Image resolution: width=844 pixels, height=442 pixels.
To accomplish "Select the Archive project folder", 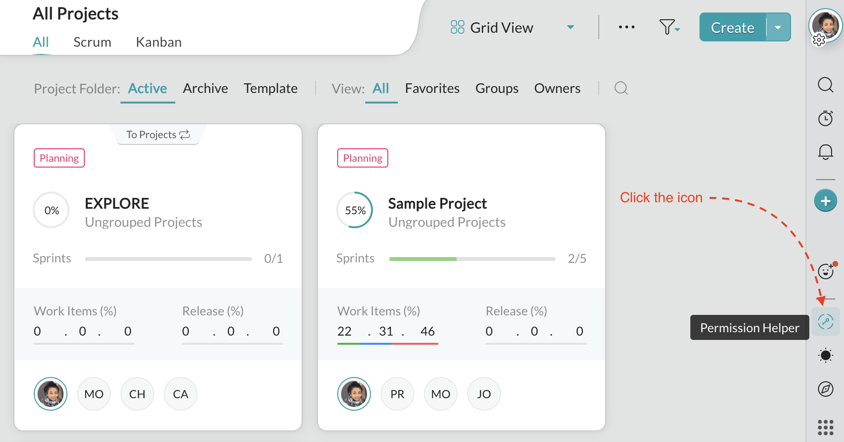I will 205,89.
